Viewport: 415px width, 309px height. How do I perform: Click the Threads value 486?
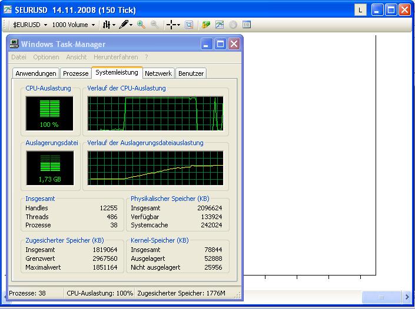[112, 217]
